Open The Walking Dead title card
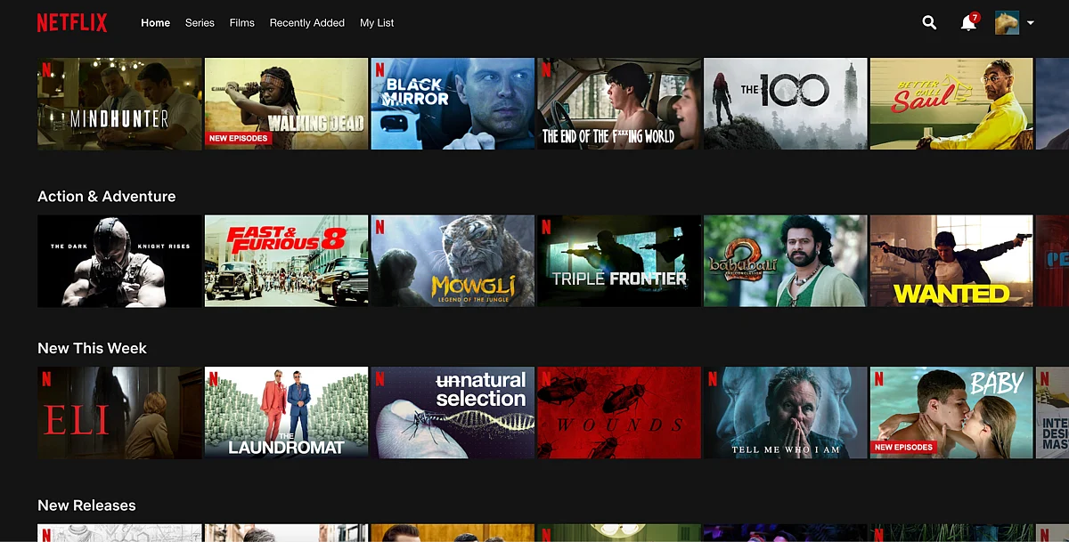Screen dimensions: 1069x542 (286, 104)
